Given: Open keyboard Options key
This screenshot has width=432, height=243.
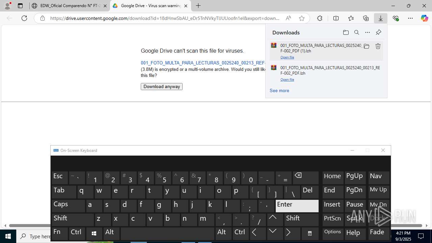Looking at the screenshot, I should point(333,234).
